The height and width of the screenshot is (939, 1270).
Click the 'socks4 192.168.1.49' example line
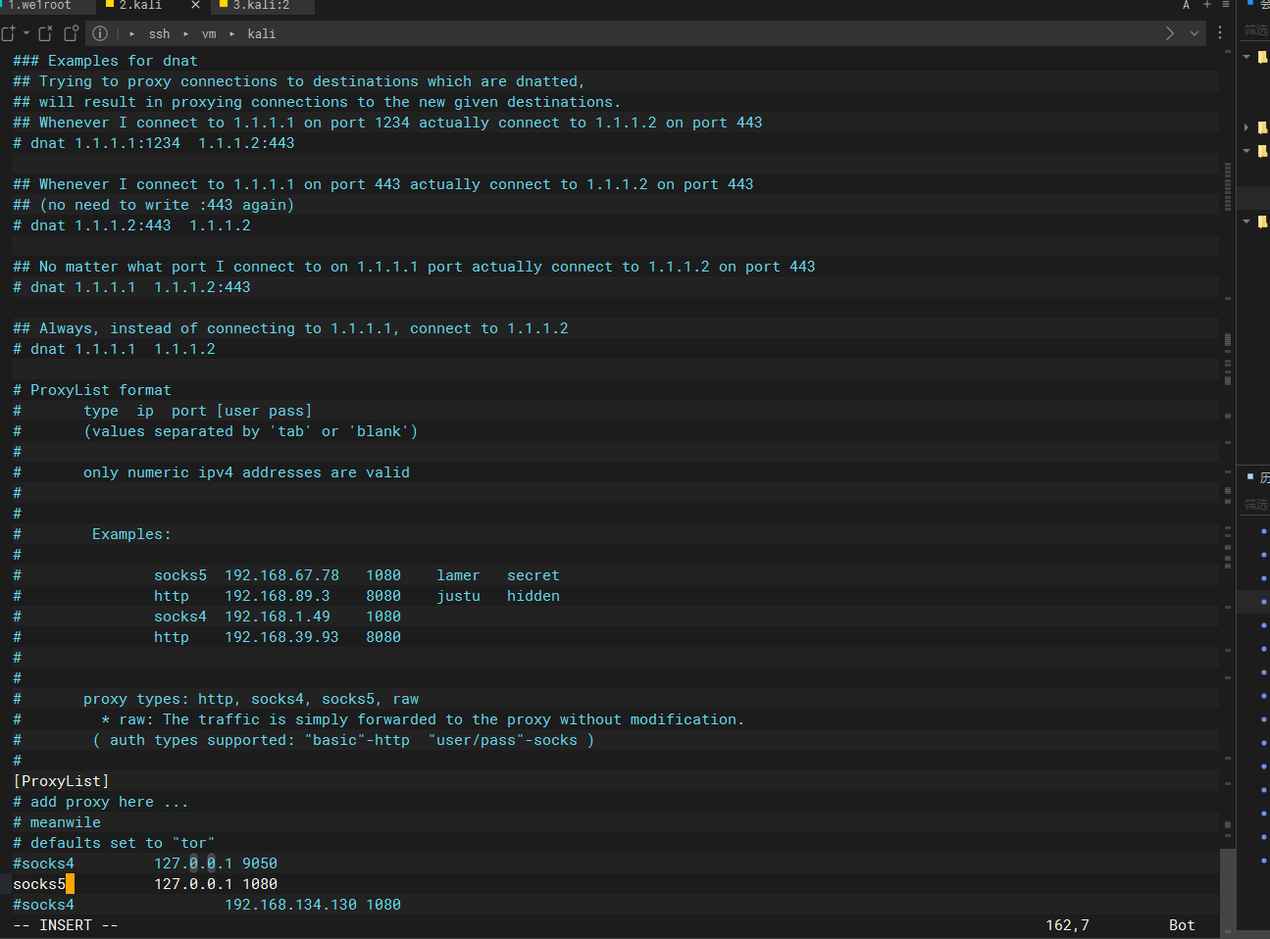pos(278,617)
